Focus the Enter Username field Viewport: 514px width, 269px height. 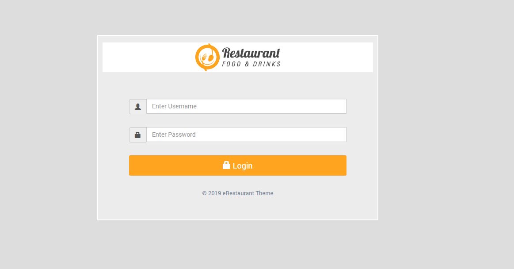click(246, 106)
